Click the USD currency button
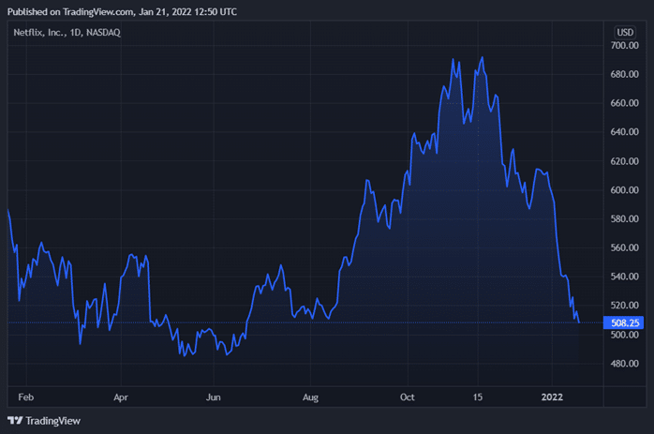 [625, 32]
